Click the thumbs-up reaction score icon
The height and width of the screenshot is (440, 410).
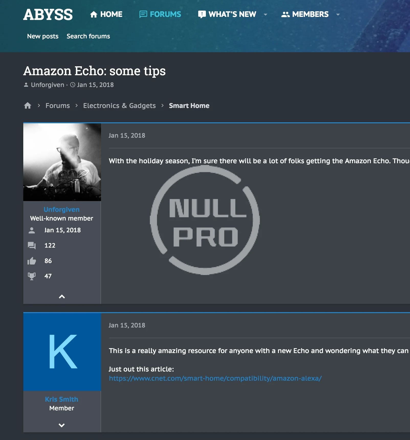pyautogui.click(x=32, y=261)
